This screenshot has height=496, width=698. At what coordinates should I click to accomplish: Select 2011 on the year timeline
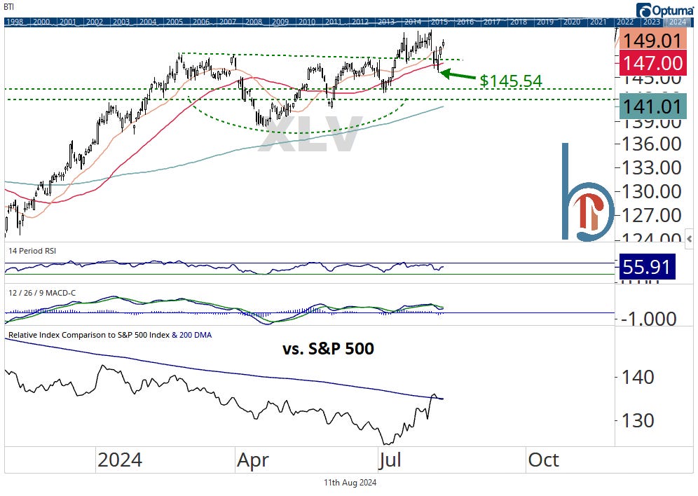[x=334, y=22]
